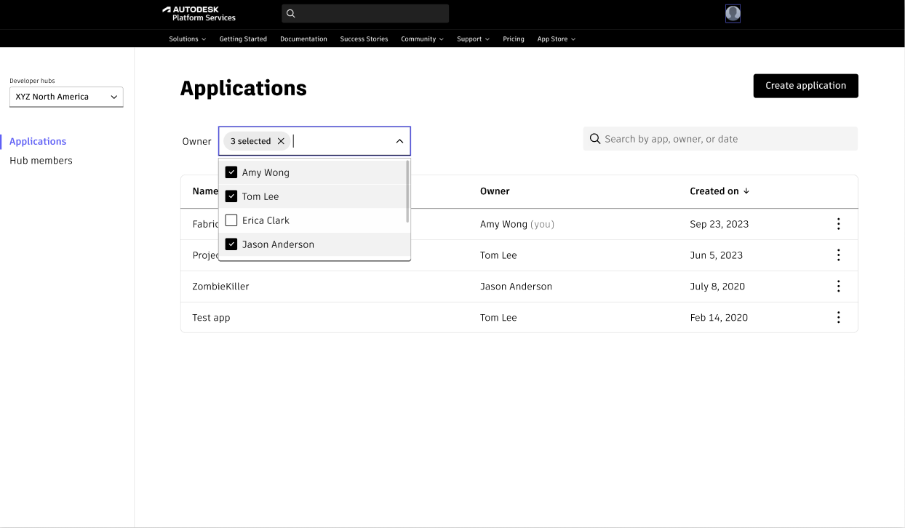Collapse the Owner filter dropdown chevron
Screen dimensions: 905x528
click(x=399, y=141)
